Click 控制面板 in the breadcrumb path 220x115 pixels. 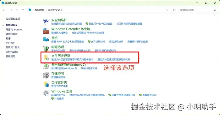40,10
